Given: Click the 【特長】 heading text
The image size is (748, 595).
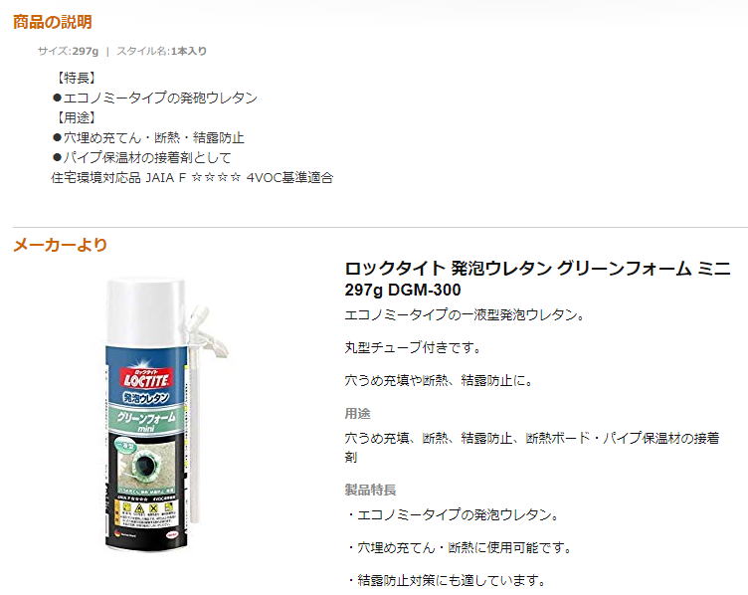Looking at the screenshot, I should pyautogui.click(x=75, y=78).
